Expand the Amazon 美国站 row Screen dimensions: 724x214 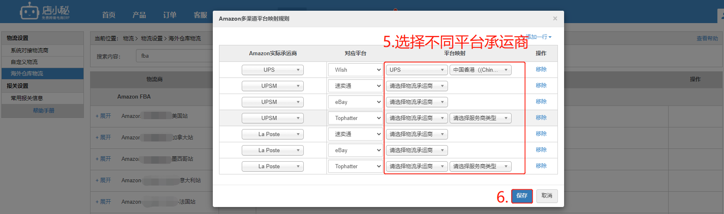pyautogui.click(x=103, y=116)
